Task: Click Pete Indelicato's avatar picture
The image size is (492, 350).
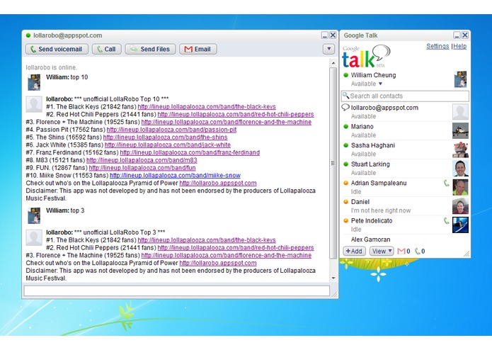Action: pos(460,225)
